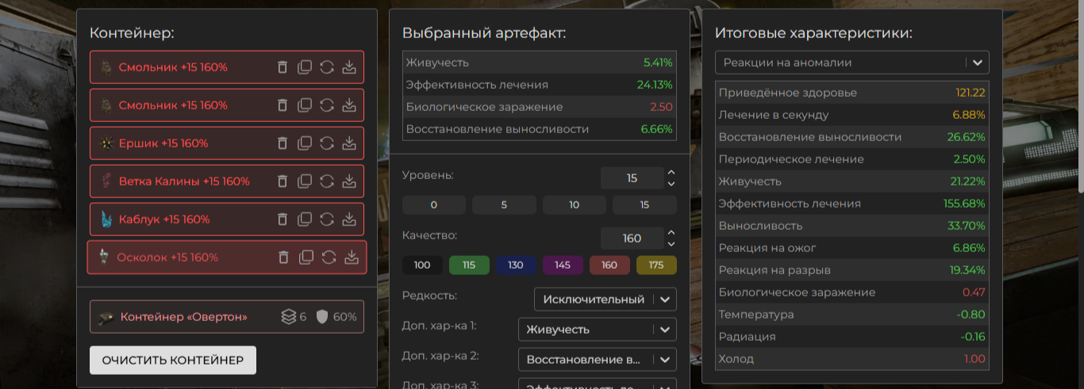This screenshot has width=1084, height=389.
Task: Click replace arrows on second Смольник row
Action: click(x=327, y=105)
